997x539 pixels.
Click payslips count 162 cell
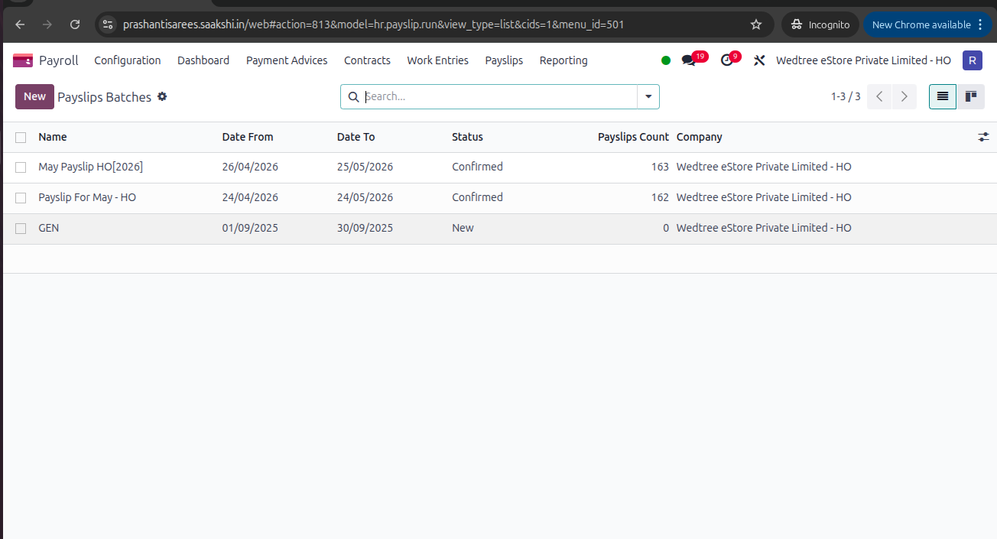click(660, 197)
